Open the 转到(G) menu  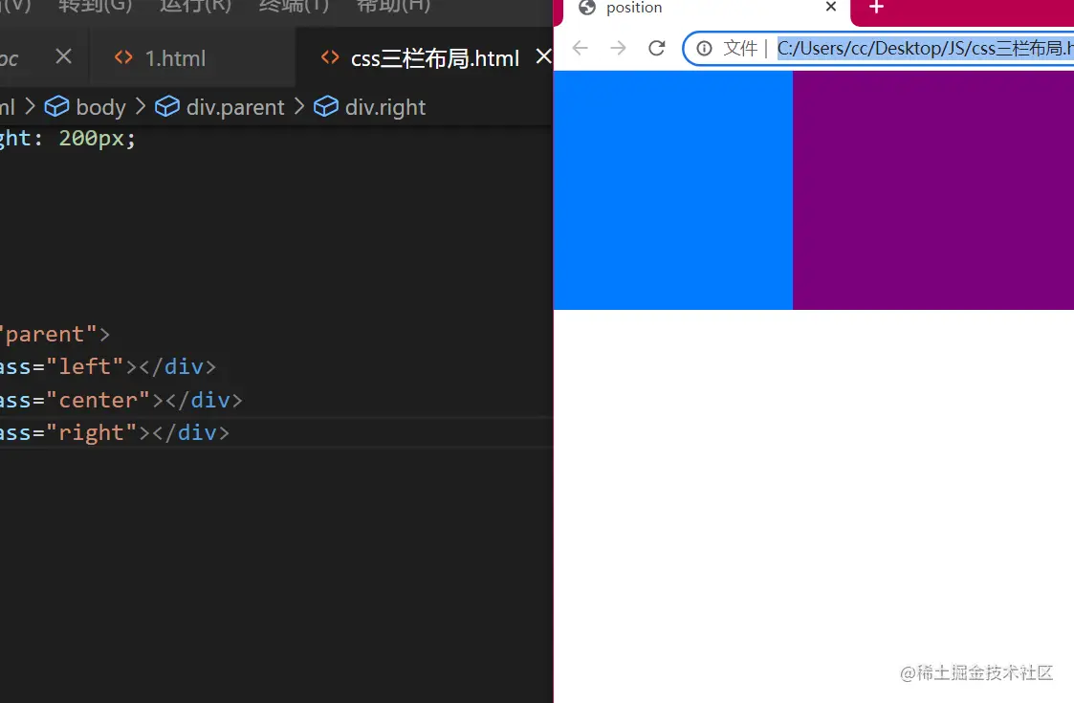point(95,6)
